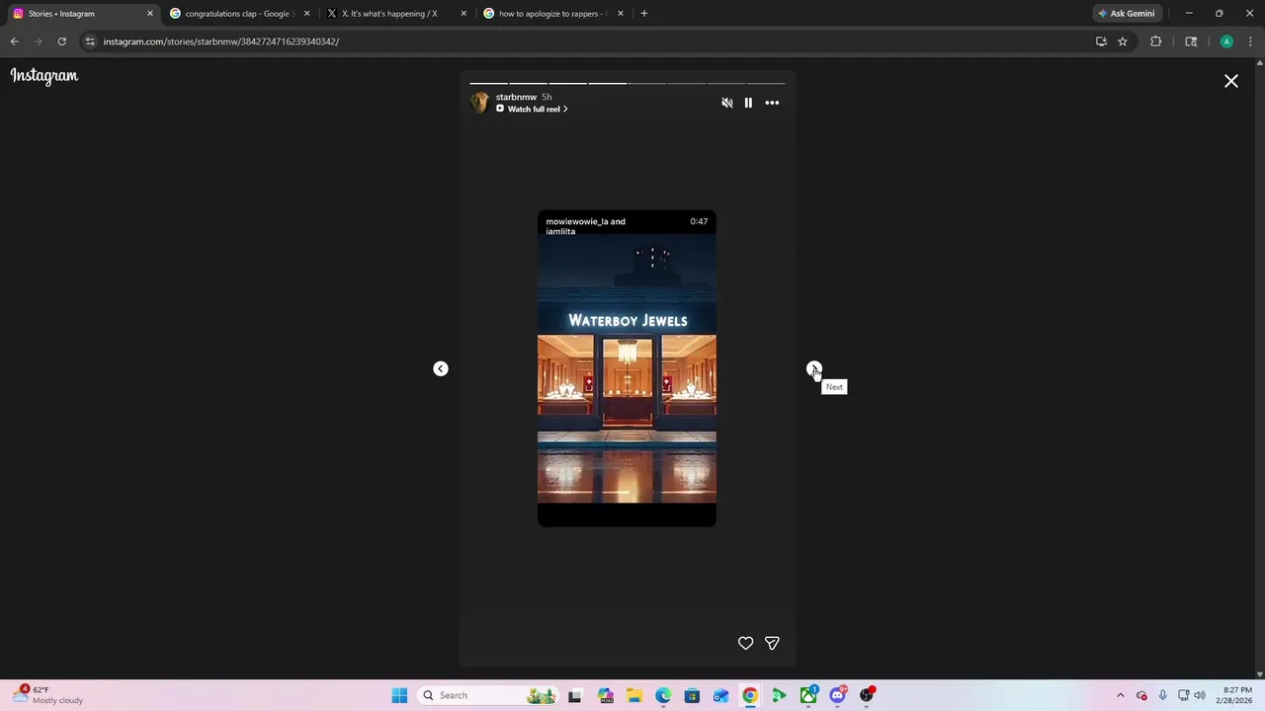
Task: Open Task View on the taskbar
Action: [575, 695]
